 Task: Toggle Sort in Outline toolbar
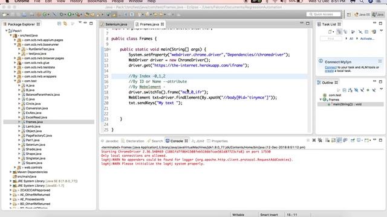350,90
